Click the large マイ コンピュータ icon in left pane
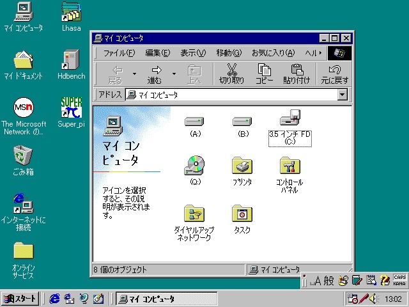The height and width of the screenshot is (307, 409). pyautogui.click(x=112, y=125)
